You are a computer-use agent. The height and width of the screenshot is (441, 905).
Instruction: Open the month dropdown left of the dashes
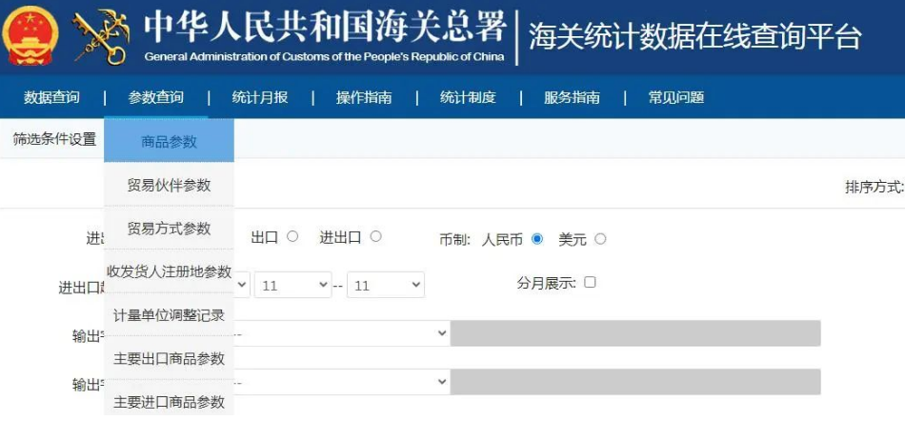(x=292, y=285)
